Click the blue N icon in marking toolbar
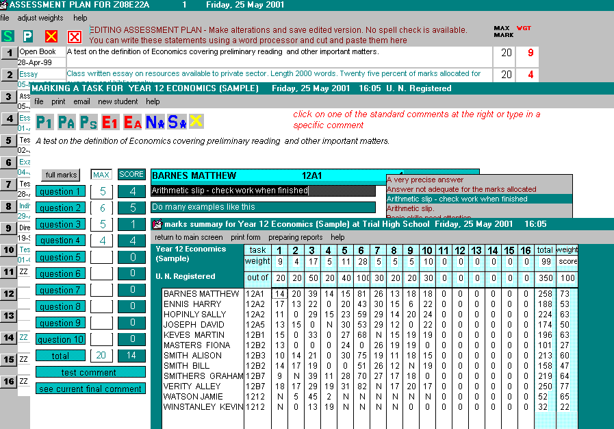 155,122
